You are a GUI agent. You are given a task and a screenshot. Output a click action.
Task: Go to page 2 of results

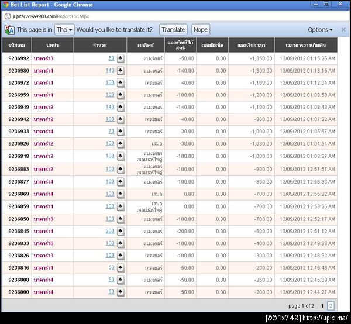click(331, 306)
